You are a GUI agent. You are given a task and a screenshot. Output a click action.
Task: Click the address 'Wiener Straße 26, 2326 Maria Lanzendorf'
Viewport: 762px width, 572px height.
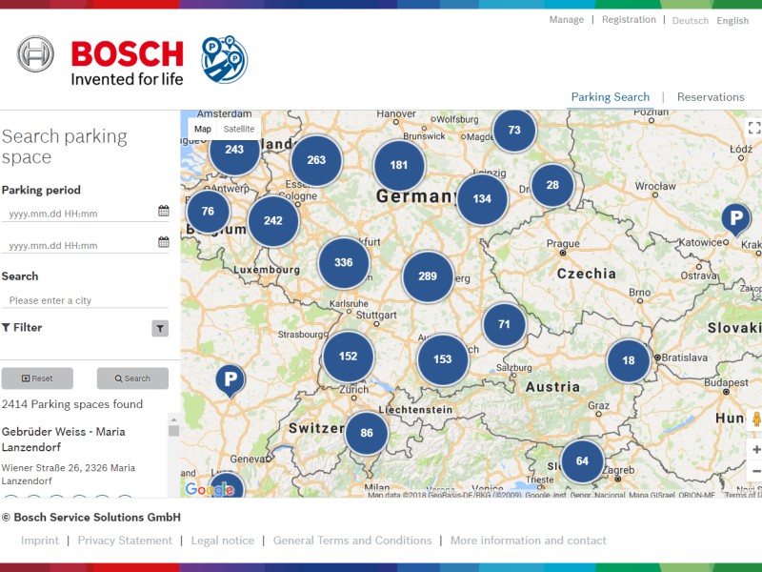(69, 474)
